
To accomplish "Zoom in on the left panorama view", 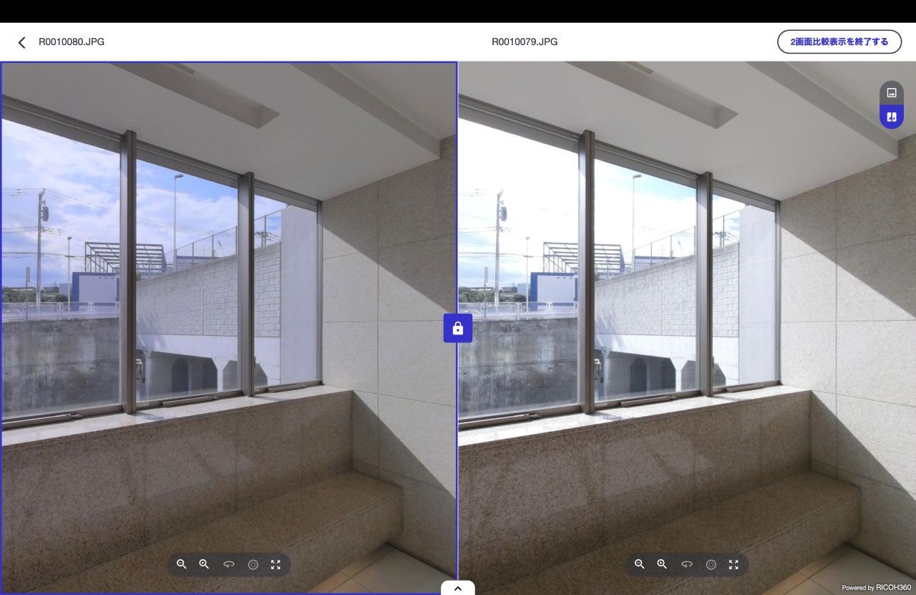I will click(204, 564).
